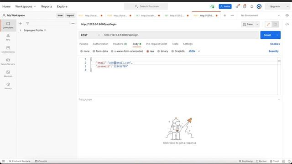Screen dimensions: 292x164
Task: Open the notifications bell
Action: [x=252, y=6]
